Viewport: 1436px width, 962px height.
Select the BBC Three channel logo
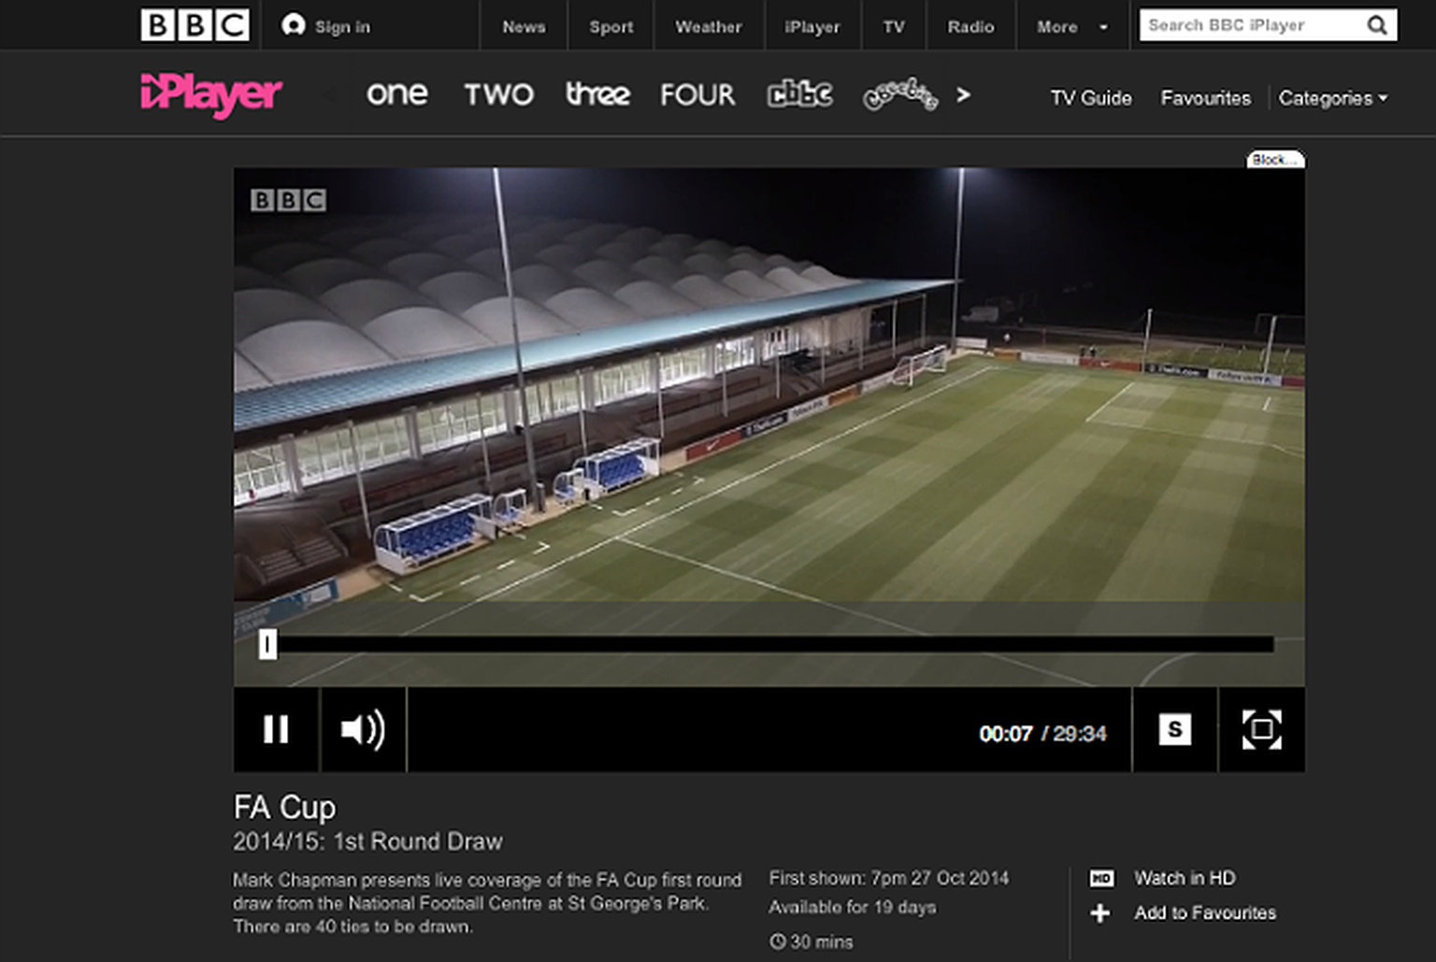tap(597, 94)
